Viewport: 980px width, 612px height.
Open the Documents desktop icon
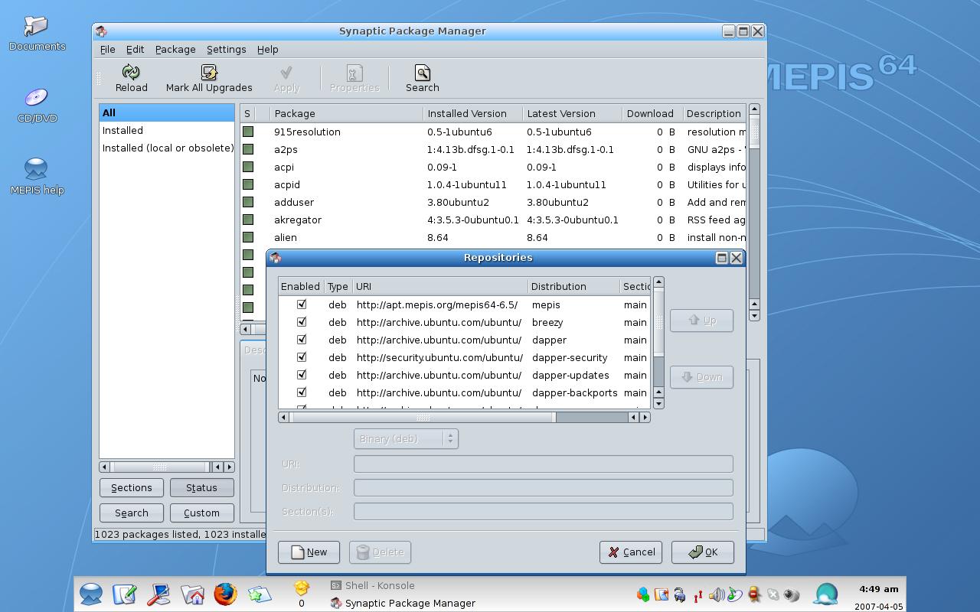click(37, 27)
